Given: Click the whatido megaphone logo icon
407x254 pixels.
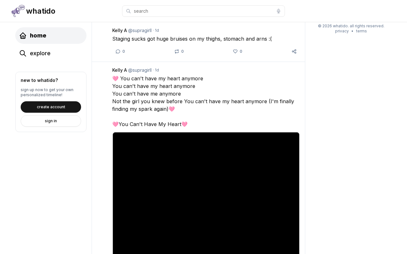Looking at the screenshot, I should [18, 11].
